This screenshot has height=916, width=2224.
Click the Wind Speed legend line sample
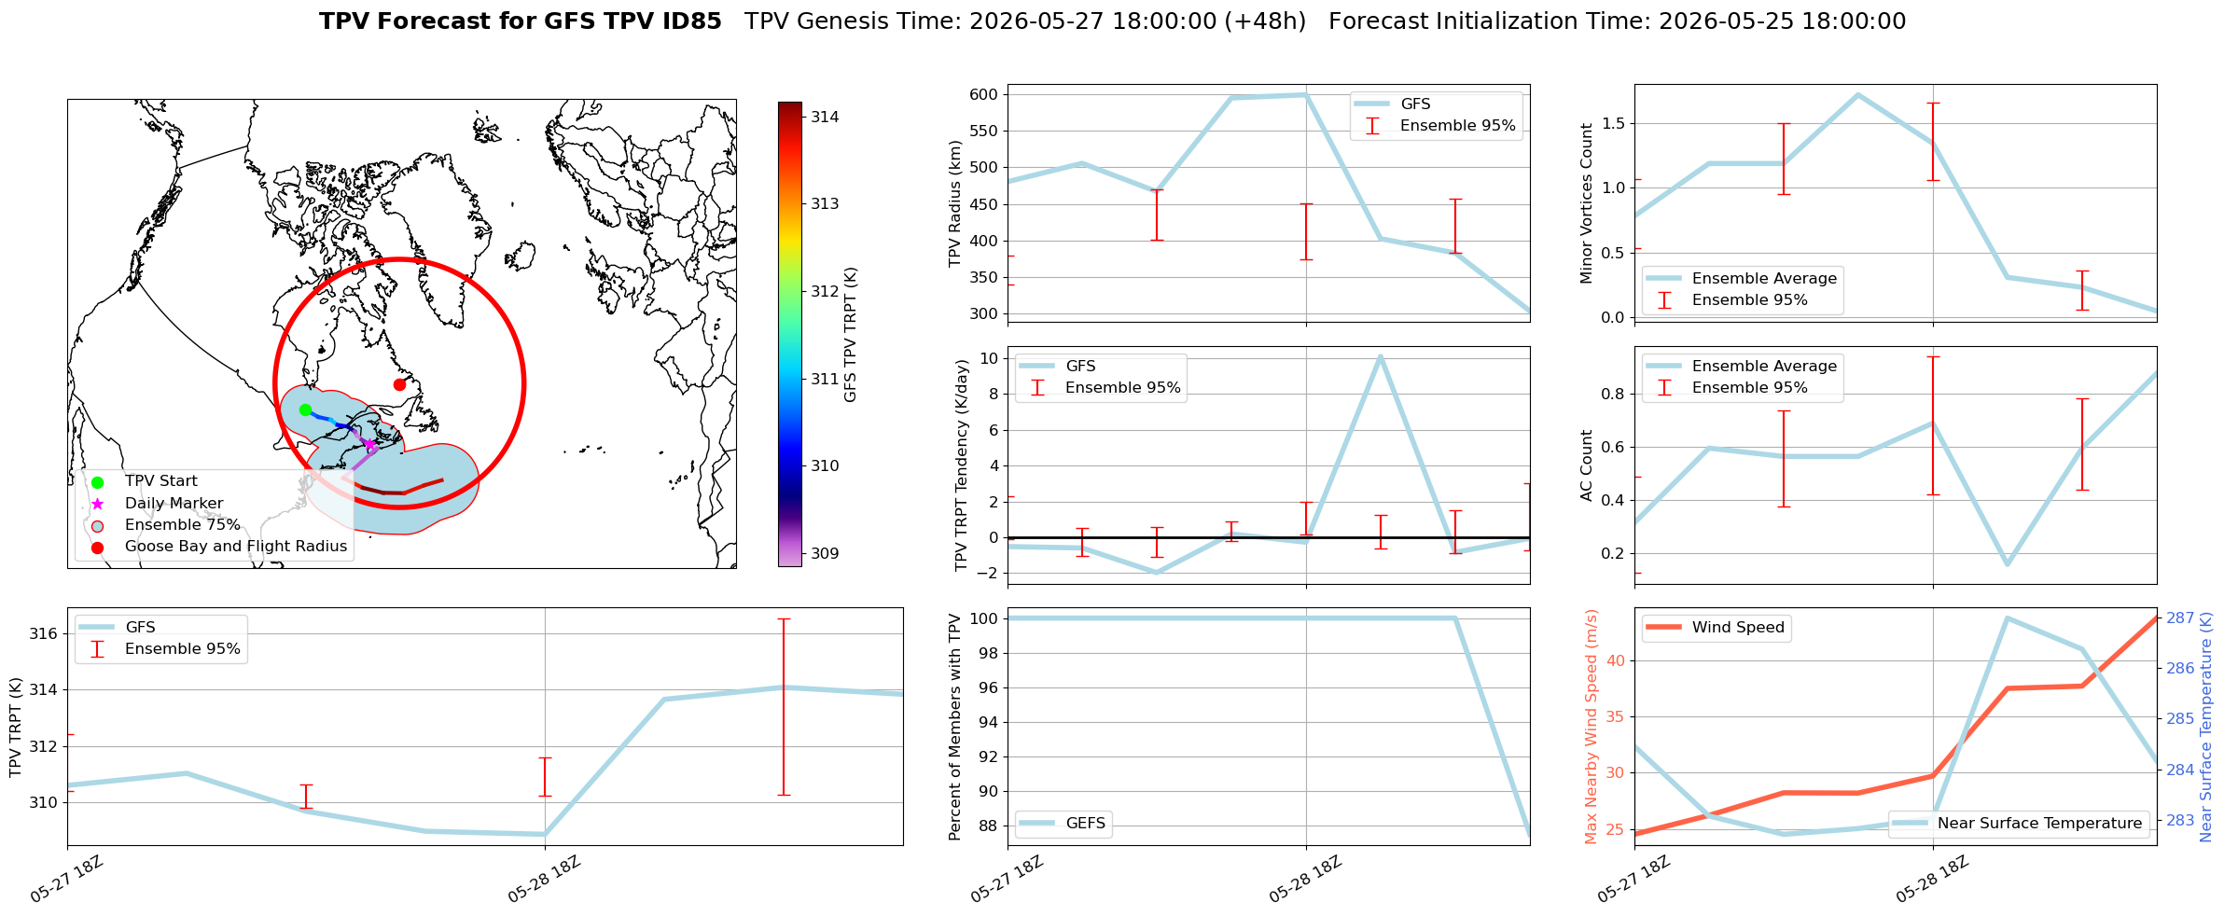(x=1663, y=628)
